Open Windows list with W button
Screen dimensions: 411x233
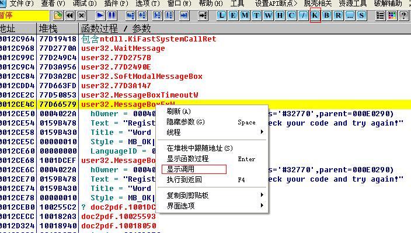coord(268,15)
